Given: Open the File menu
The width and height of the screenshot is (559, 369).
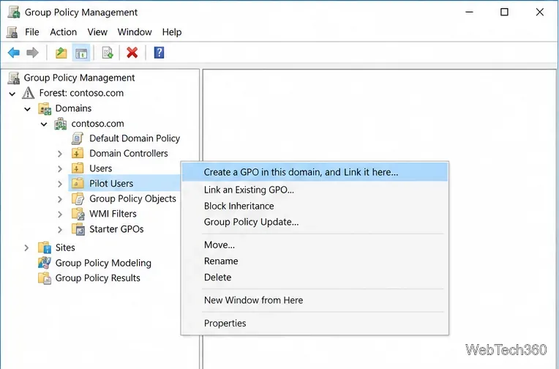Looking at the screenshot, I should click(x=32, y=32).
